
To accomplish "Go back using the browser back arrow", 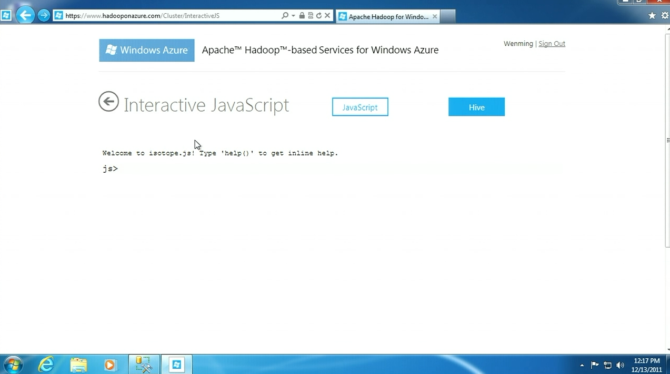I will tap(25, 15).
